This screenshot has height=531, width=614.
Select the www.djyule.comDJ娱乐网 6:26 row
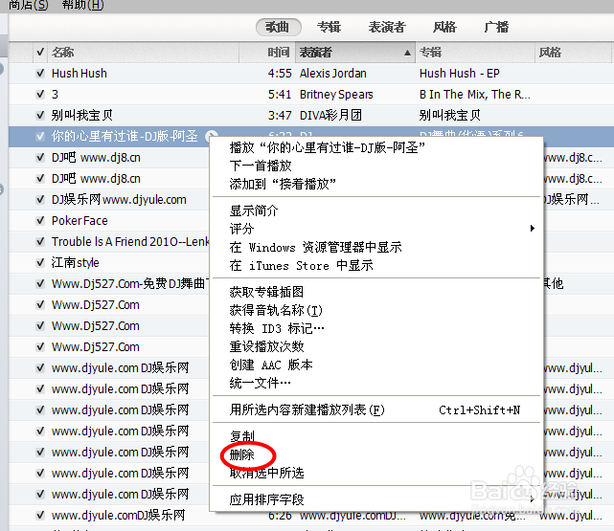(311, 516)
